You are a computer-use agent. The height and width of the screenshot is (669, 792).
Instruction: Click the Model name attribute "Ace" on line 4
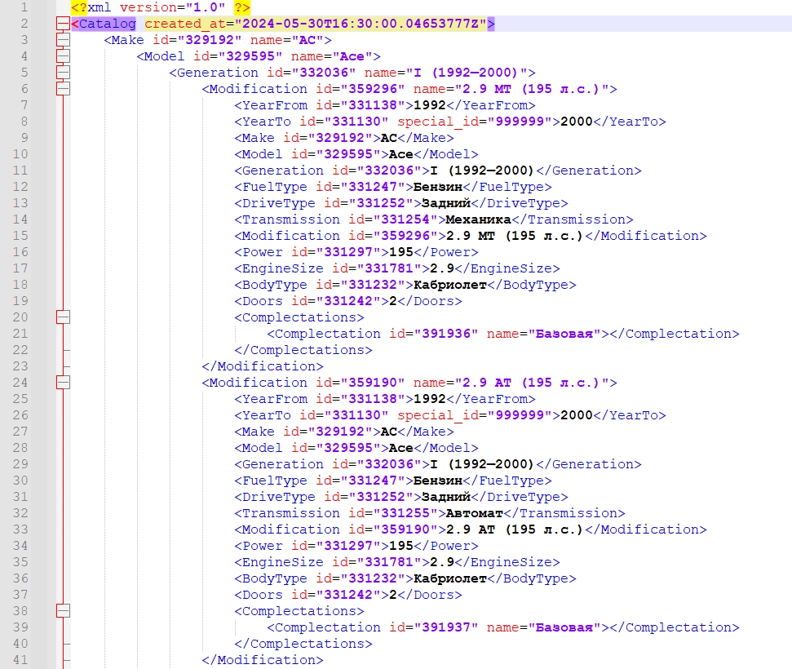(x=352, y=56)
